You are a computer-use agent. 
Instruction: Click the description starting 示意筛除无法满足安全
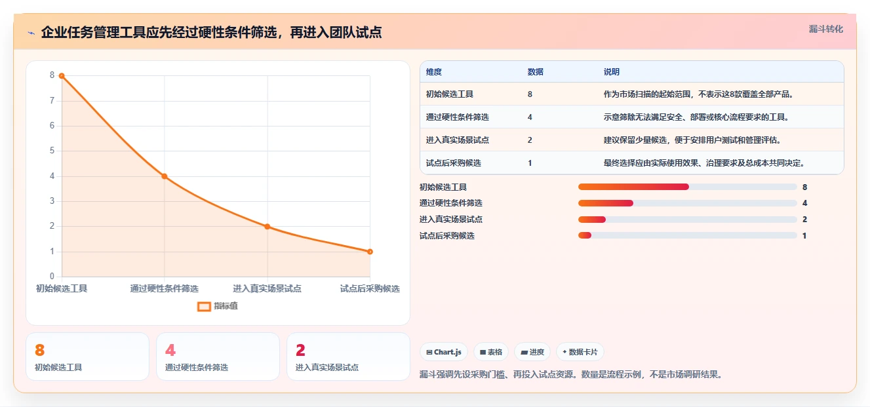click(x=696, y=117)
